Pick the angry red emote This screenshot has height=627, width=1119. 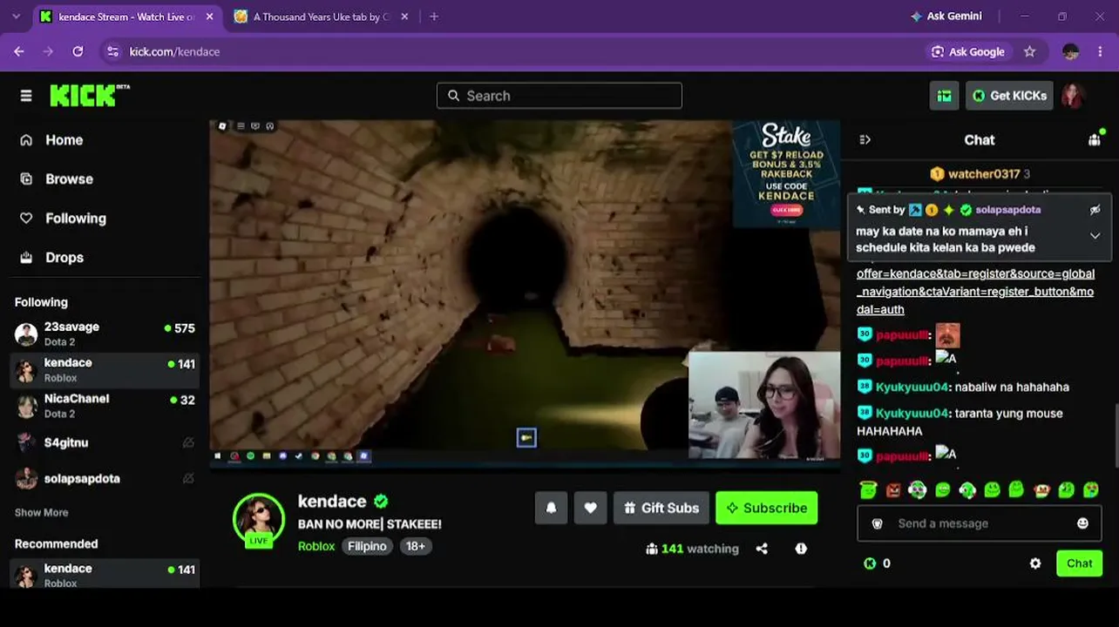[892, 489]
